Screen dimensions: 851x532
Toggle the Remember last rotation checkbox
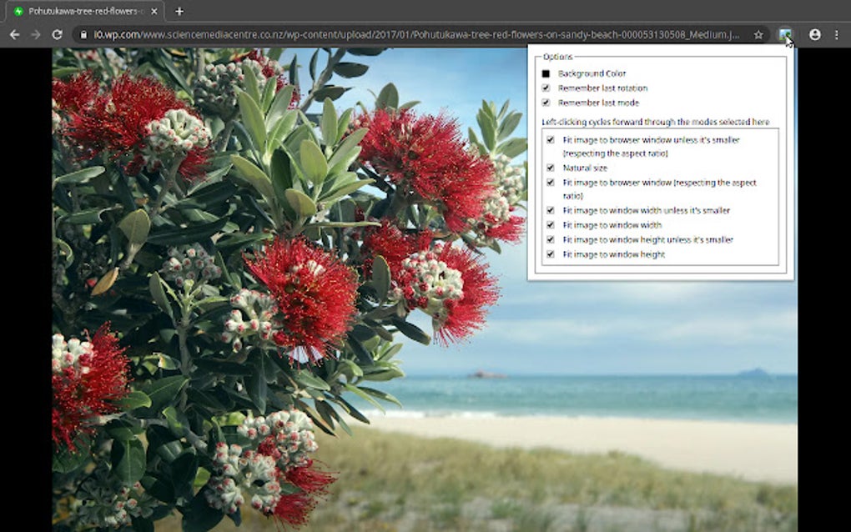pos(546,88)
